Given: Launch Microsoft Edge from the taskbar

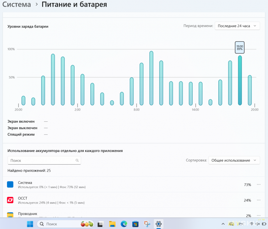Looking at the screenshot, I should (124, 224).
